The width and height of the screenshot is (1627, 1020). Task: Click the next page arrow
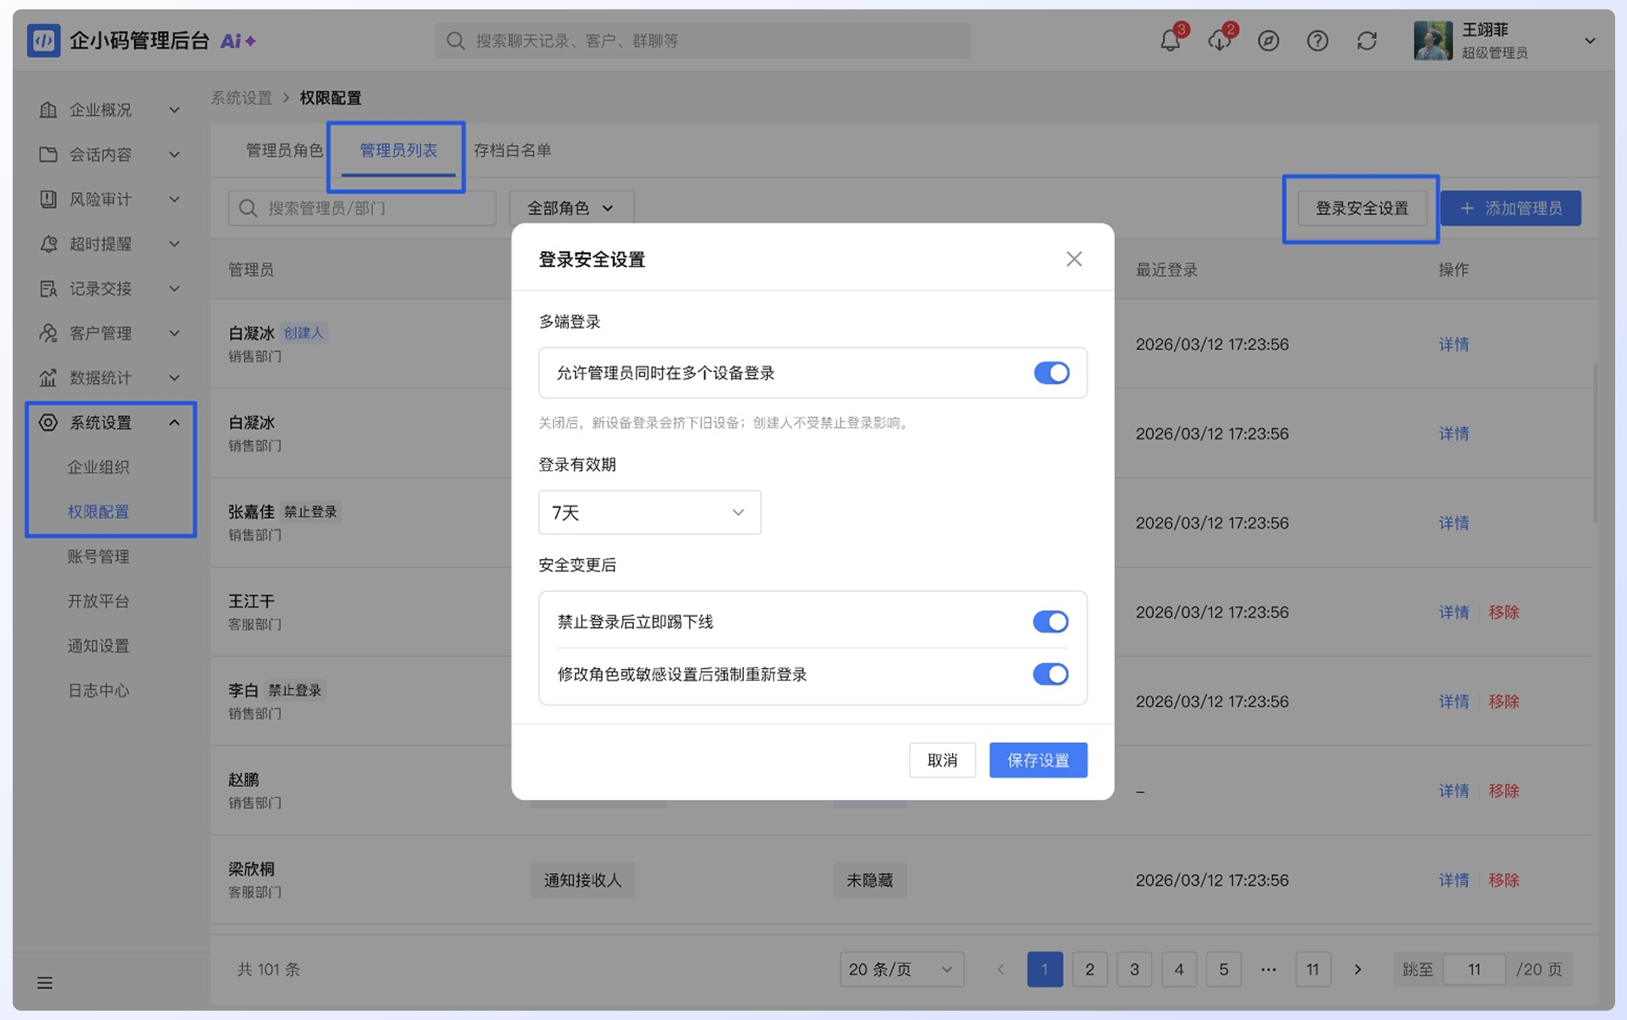[x=1358, y=970]
